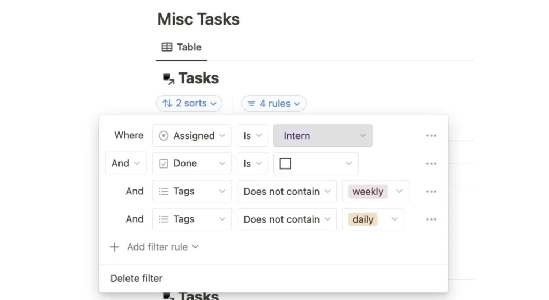
Task: Click the list icon in weekly Tags rule
Action: coord(164,192)
